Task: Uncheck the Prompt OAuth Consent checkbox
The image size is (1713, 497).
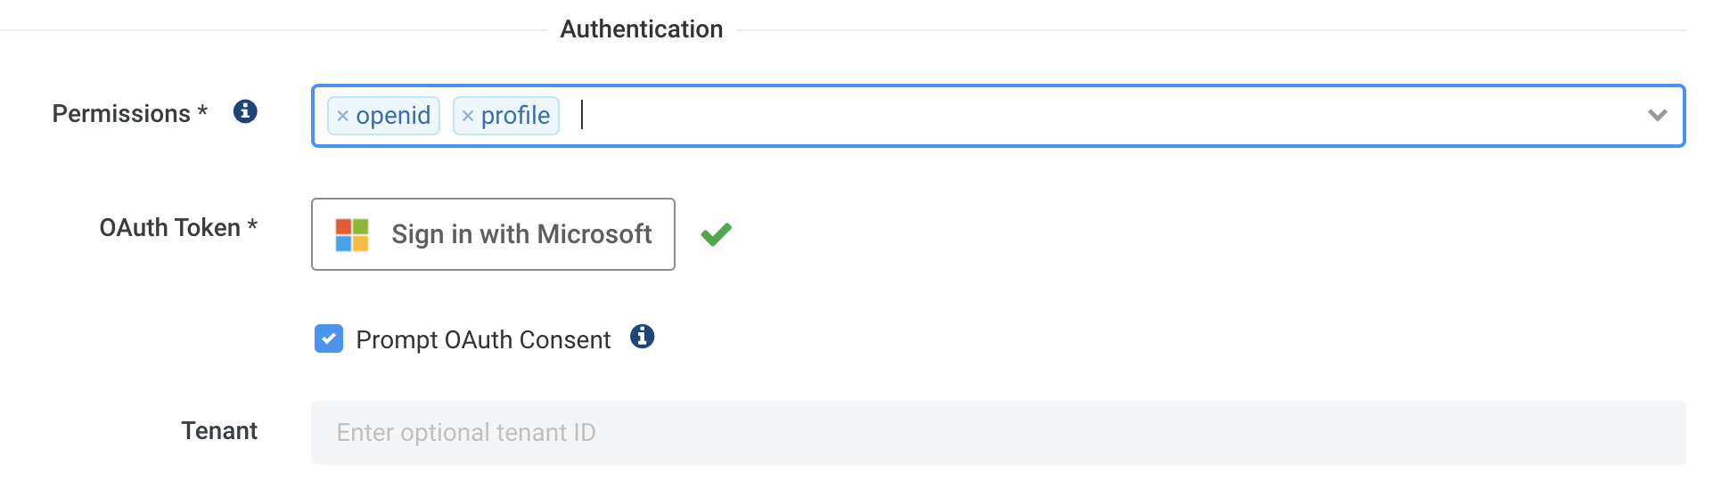Action: (329, 338)
